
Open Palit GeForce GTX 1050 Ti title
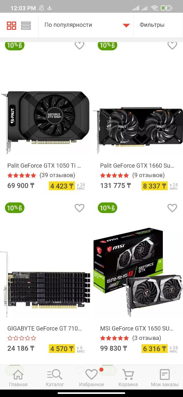click(44, 166)
